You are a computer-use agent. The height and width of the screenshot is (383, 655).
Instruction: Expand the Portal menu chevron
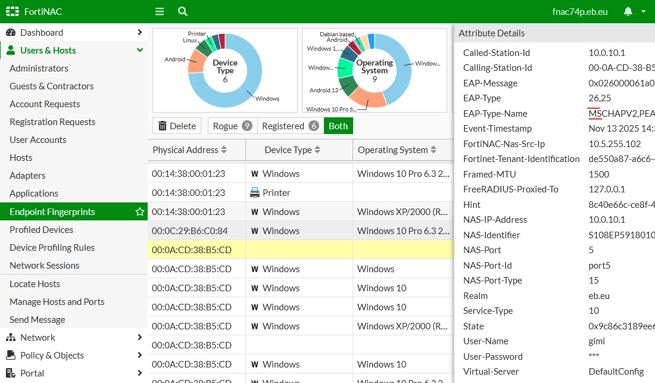(x=139, y=373)
